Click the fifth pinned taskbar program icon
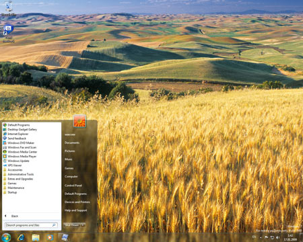Viewport: 303px width, 242px height. coord(65,237)
